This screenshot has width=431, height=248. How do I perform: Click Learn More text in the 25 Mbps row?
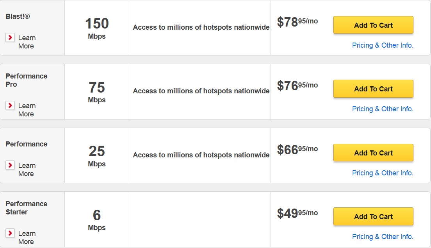27,169
